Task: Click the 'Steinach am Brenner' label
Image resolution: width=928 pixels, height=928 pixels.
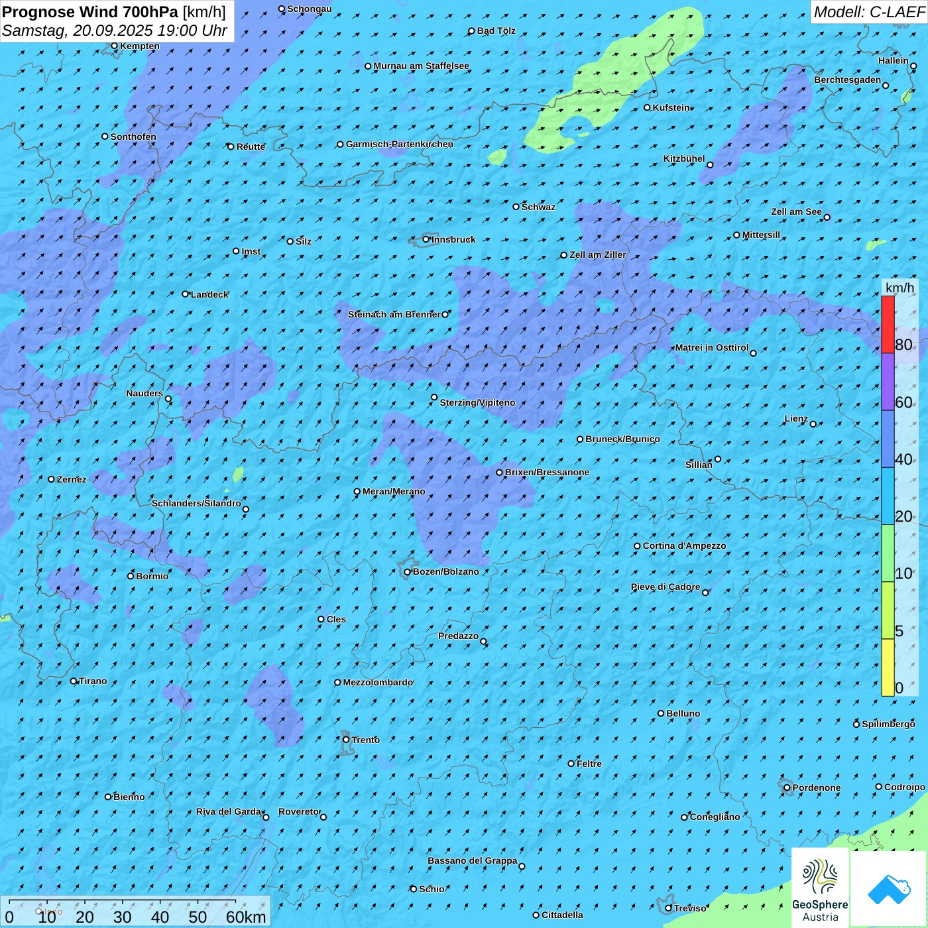Action: (394, 314)
